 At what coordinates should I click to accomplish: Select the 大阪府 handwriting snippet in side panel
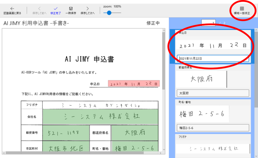[201, 79]
